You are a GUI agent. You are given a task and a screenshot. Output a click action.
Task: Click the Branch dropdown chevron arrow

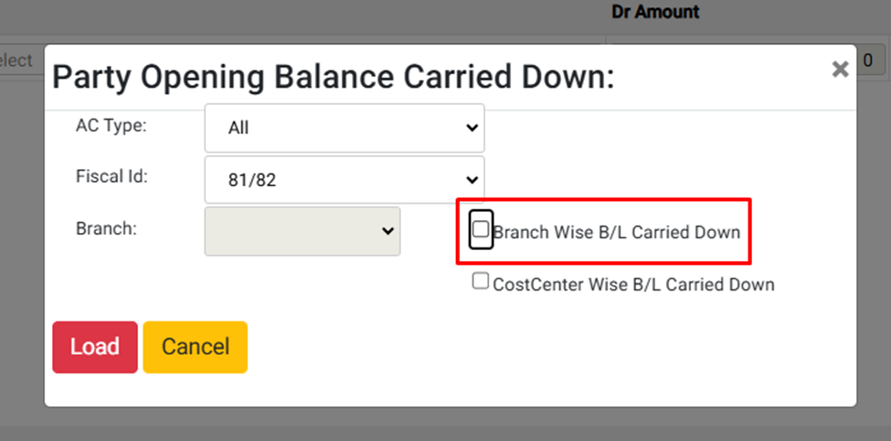click(387, 231)
